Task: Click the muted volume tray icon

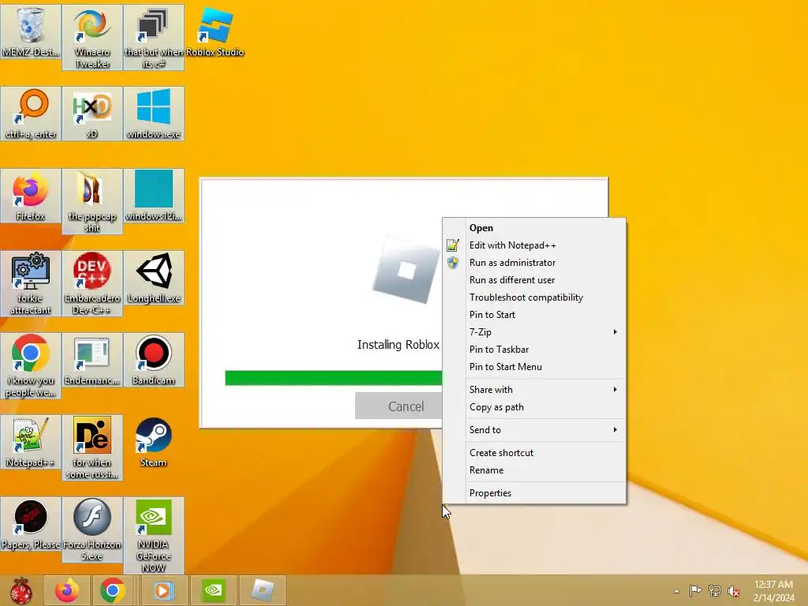Action: pos(734,590)
